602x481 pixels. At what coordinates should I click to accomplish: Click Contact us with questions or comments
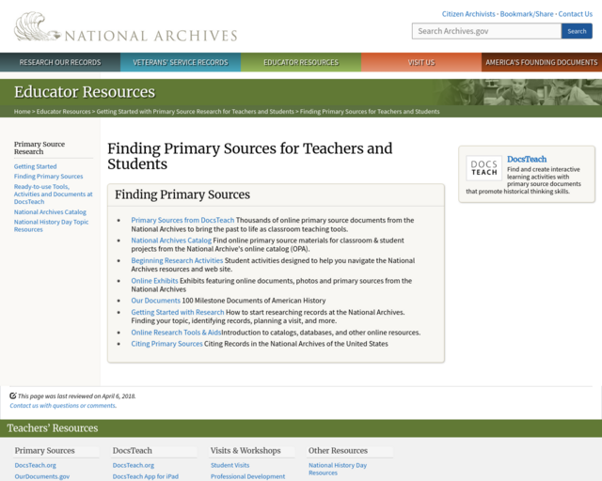pyautogui.click(x=63, y=406)
